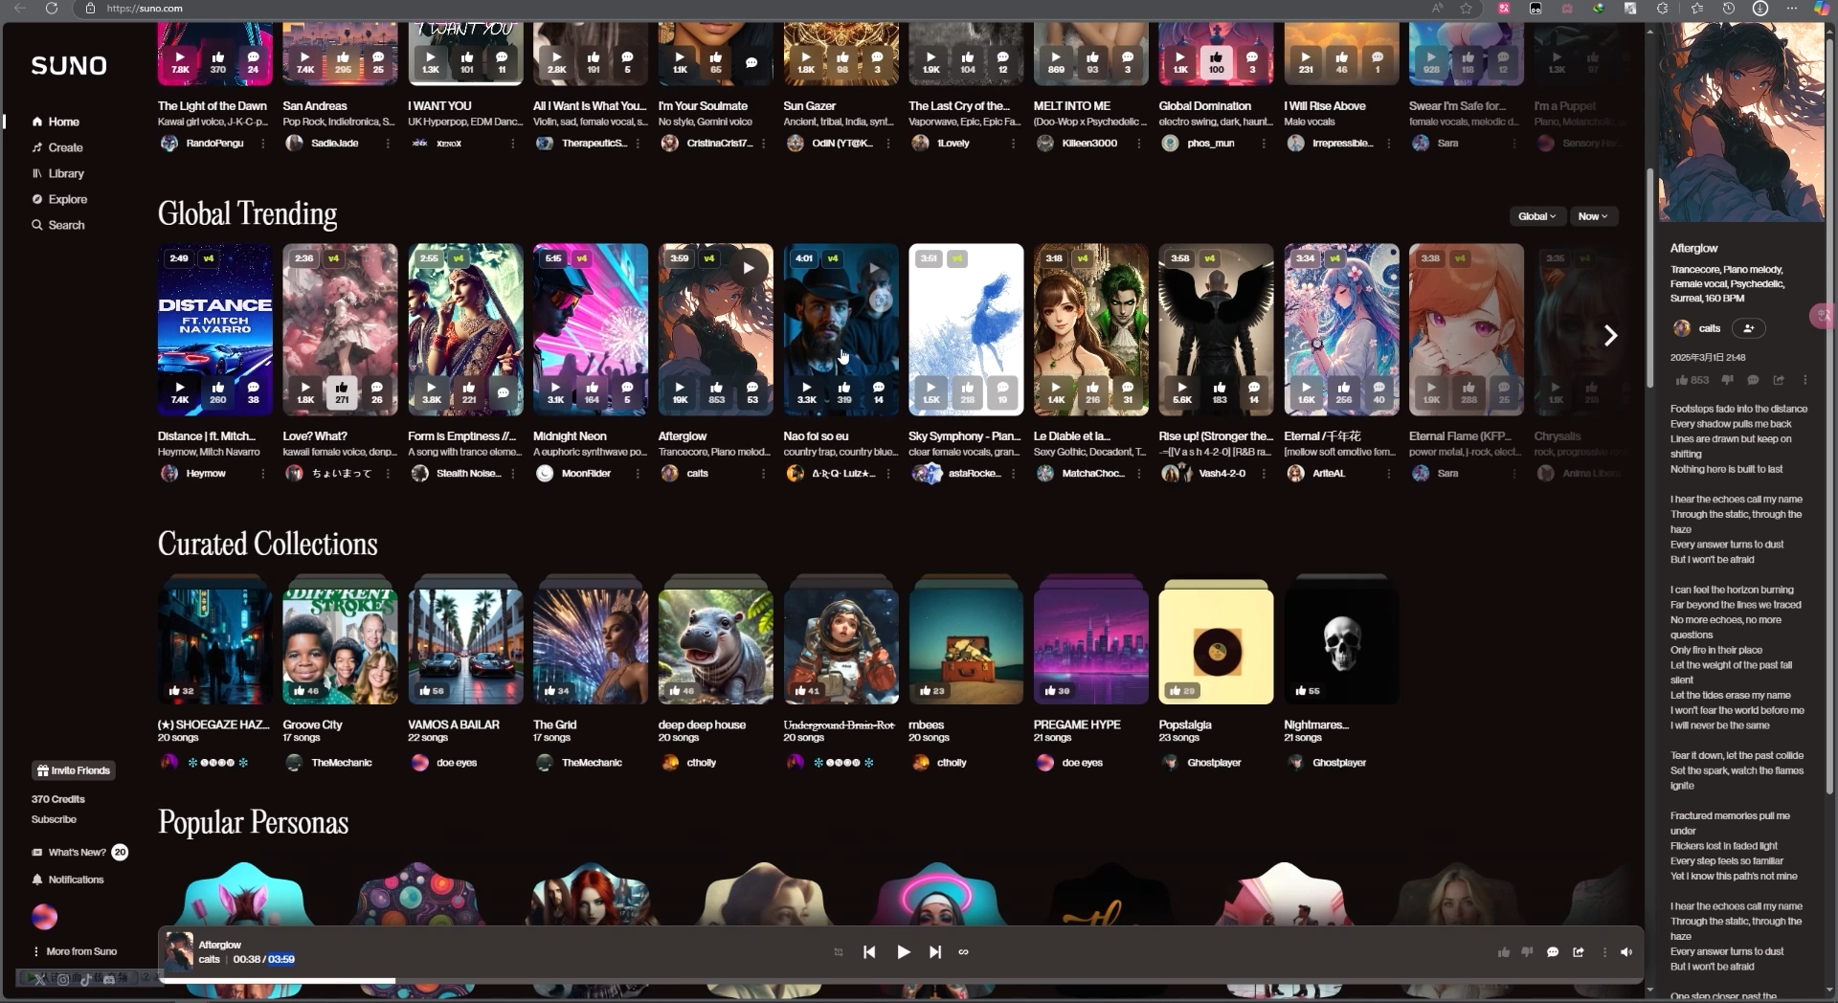The width and height of the screenshot is (1838, 1003).
Task: Click the translate floating button
Action: click(x=1823, y=316)
